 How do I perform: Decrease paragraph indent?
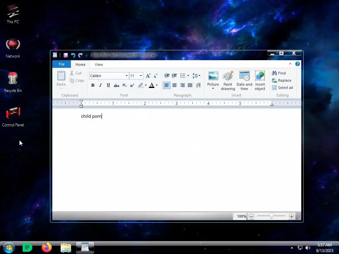[167, 76]
